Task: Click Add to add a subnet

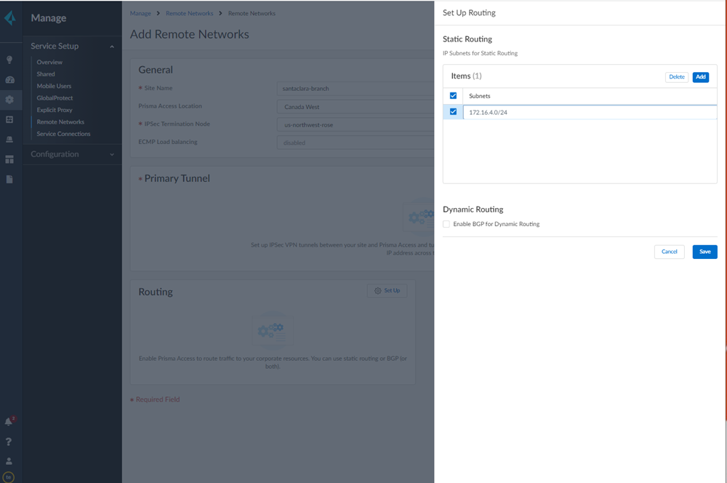Action: (x=700, y=77)
